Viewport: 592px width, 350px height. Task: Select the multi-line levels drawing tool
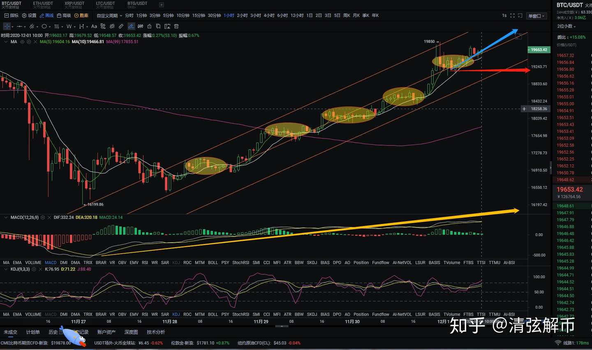pos(57,26)
